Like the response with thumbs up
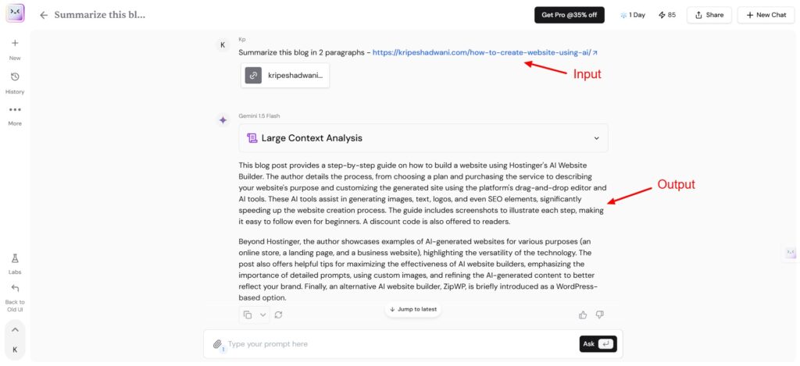Image resolution: width=800 pixels, height=366 pixels. tap(583, 314)
